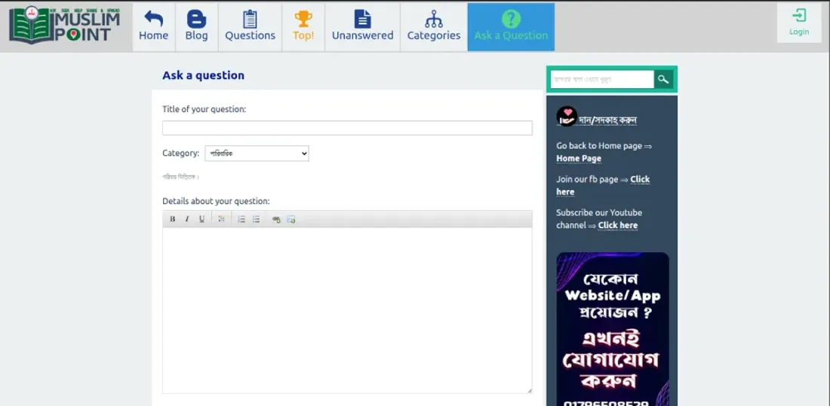Open the Home Page sidebar link
The width and height of the screenshot is (830, 406).
579,159
